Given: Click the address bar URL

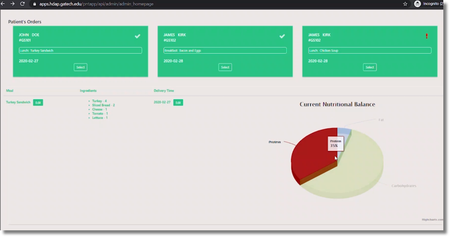Looking at the screenshot, I should pyautogui.click(x=96, y=4).
